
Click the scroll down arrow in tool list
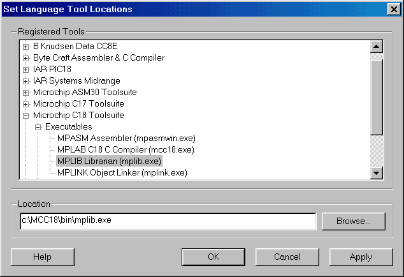coord(377,173)
